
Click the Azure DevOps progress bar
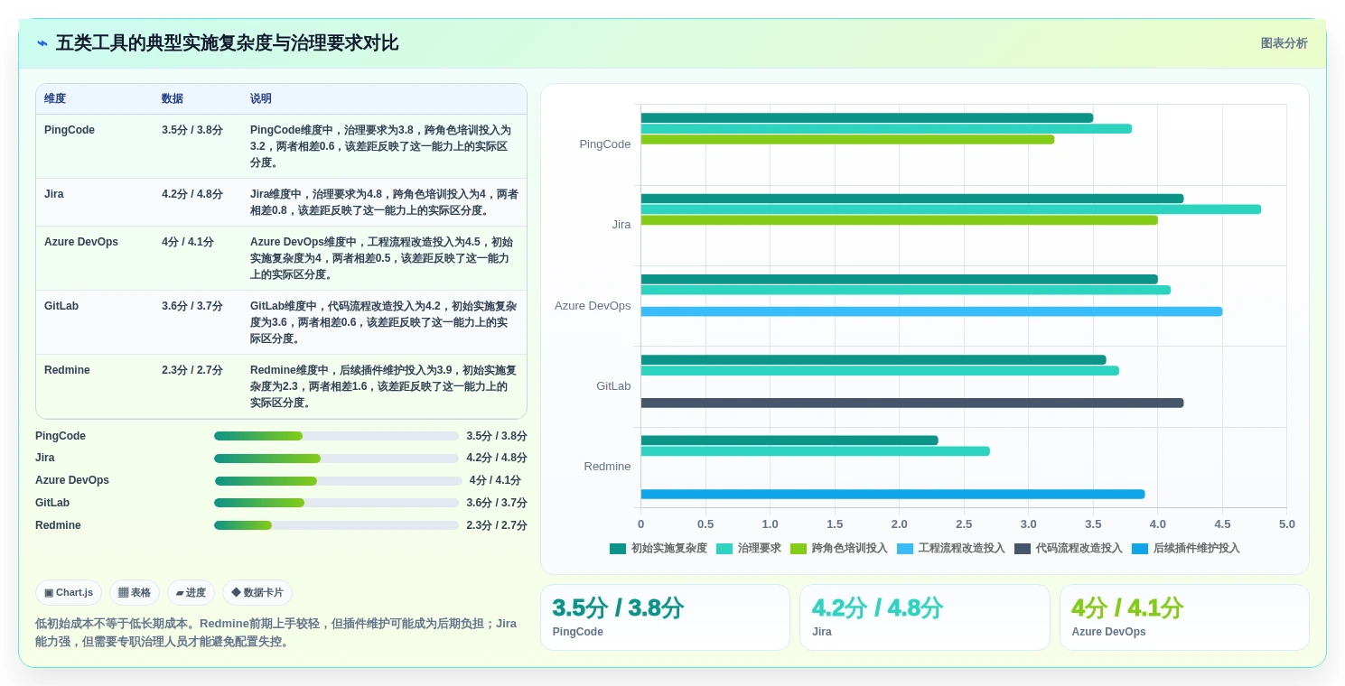click(338, 481)
